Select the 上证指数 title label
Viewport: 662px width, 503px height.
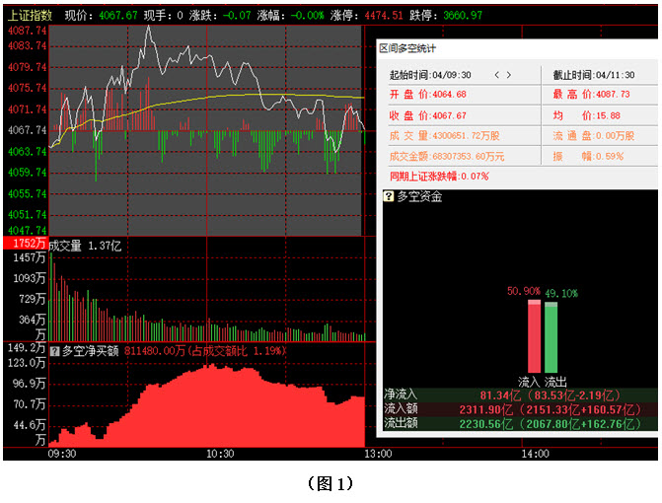29,16
